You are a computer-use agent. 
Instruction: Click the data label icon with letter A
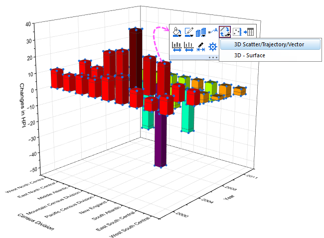[x=213, y=31]
